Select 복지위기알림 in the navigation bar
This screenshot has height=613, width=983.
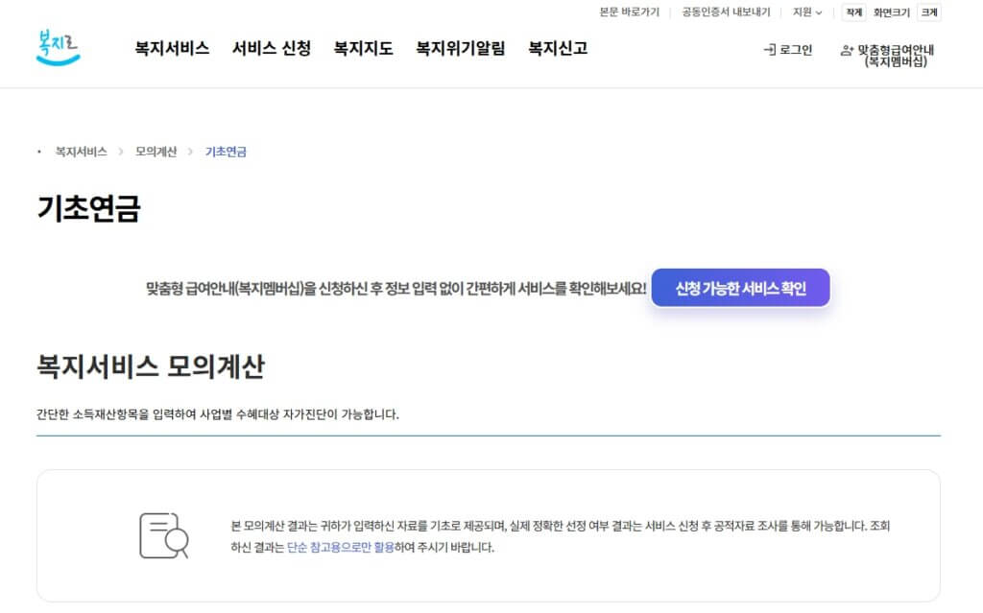click(462, 49)
